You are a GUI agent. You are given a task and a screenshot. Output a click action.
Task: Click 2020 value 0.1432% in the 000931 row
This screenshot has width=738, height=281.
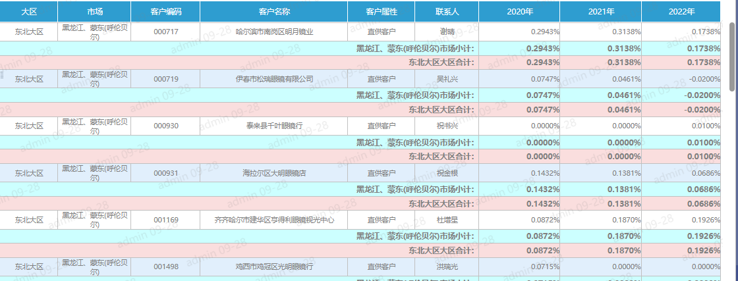pos(545,173)
